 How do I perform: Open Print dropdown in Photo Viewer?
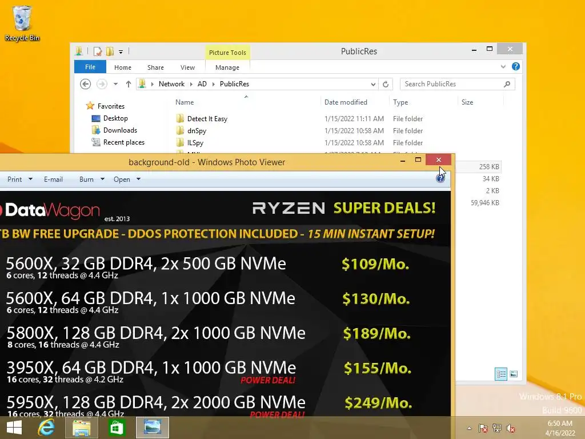31,179
